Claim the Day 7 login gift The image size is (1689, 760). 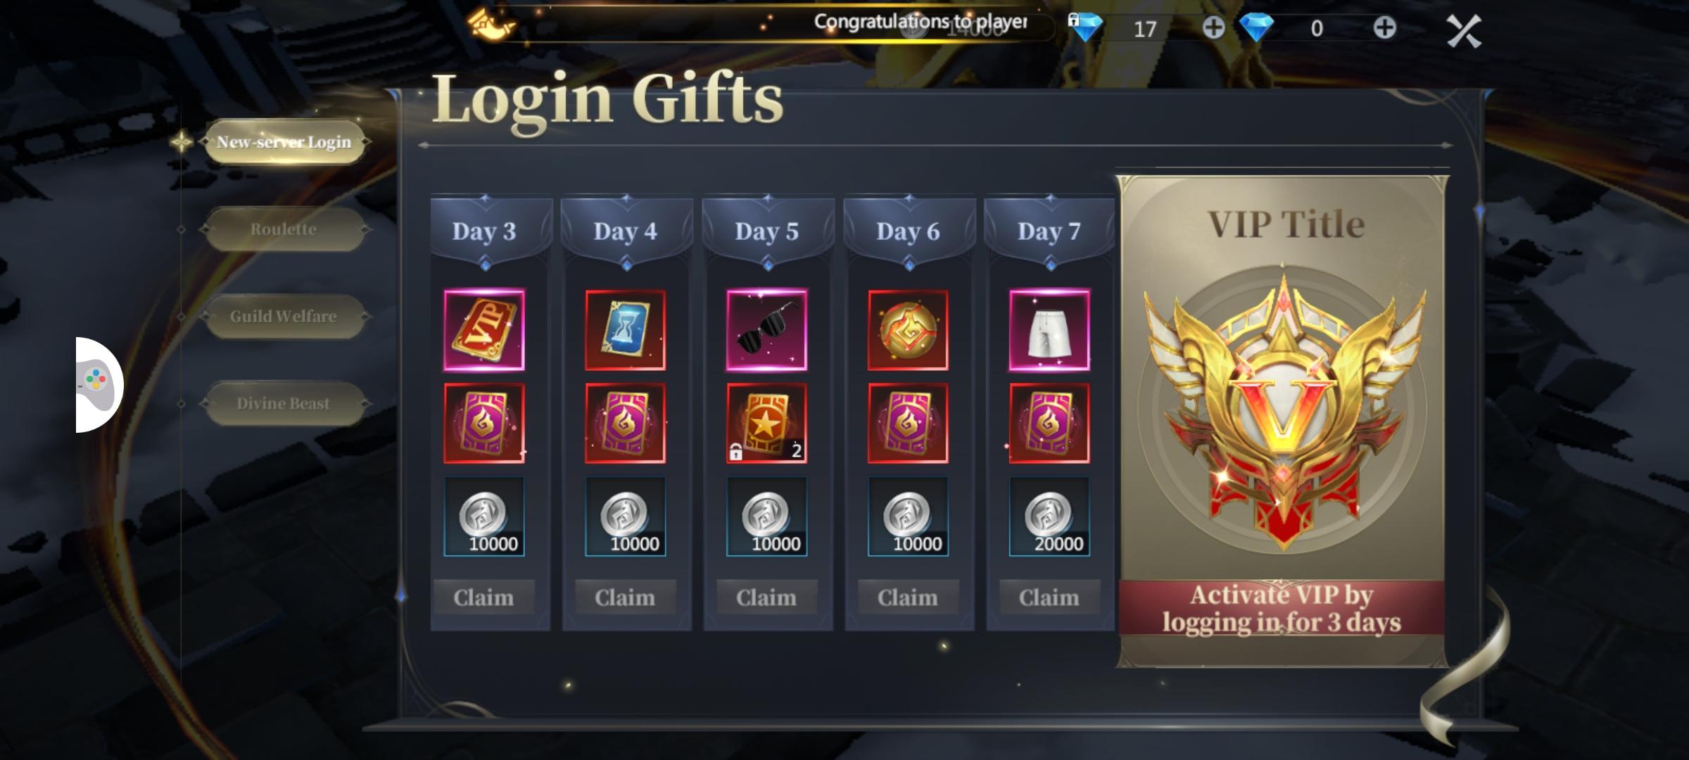(1049, 597)
